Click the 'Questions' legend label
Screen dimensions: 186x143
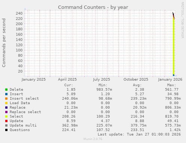[x=20, y=130]
